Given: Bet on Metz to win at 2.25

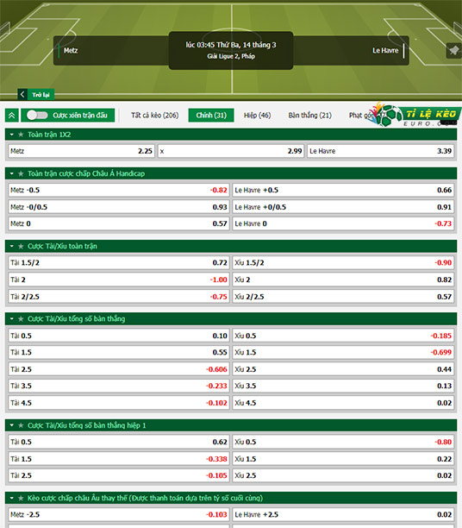Looking at the screenshot, I should (x=81, y=151).
